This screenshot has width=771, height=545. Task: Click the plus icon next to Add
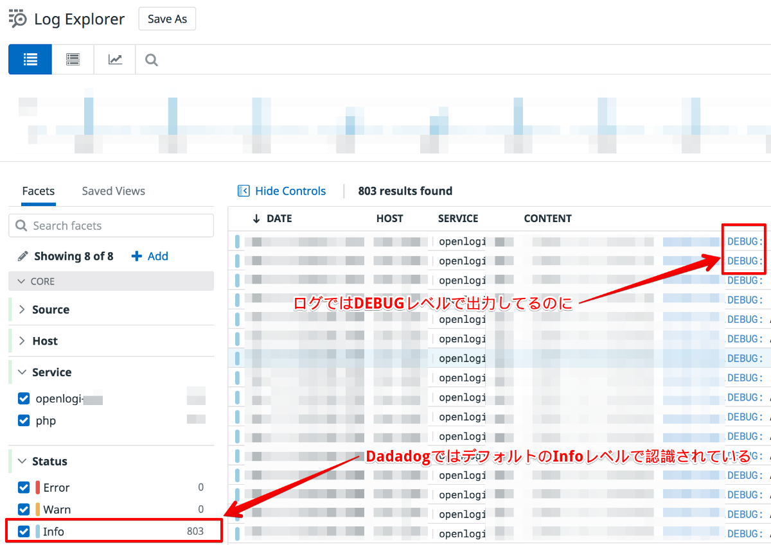pyautogui.click(x=136, y=256)
